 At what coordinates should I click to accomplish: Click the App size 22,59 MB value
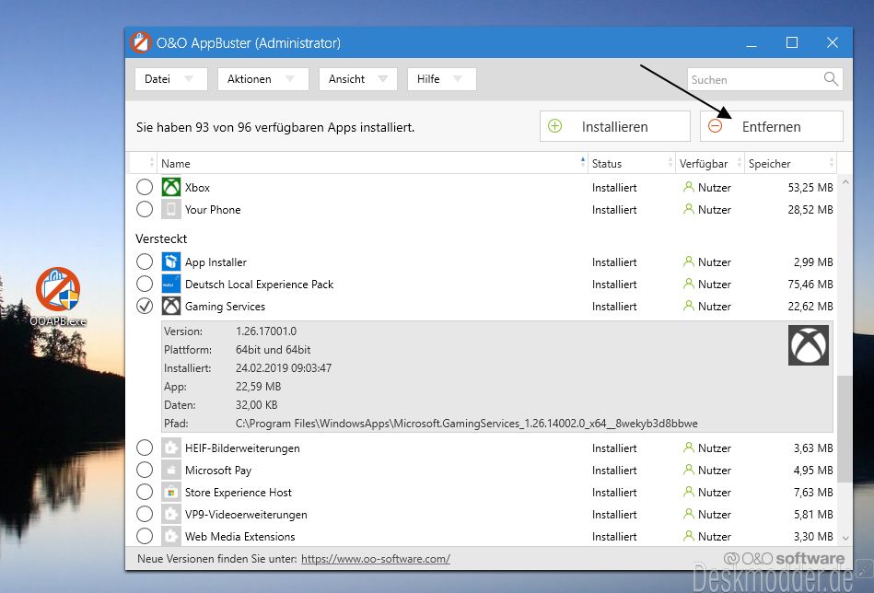tap(258, 386)
